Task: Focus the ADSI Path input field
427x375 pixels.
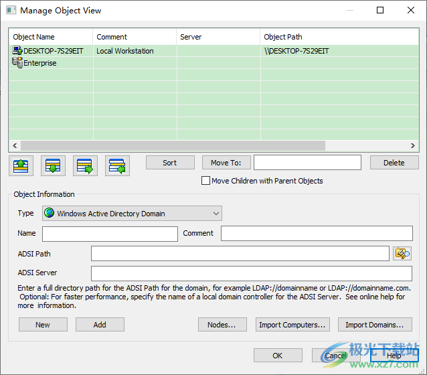Action: click(240, 253)
